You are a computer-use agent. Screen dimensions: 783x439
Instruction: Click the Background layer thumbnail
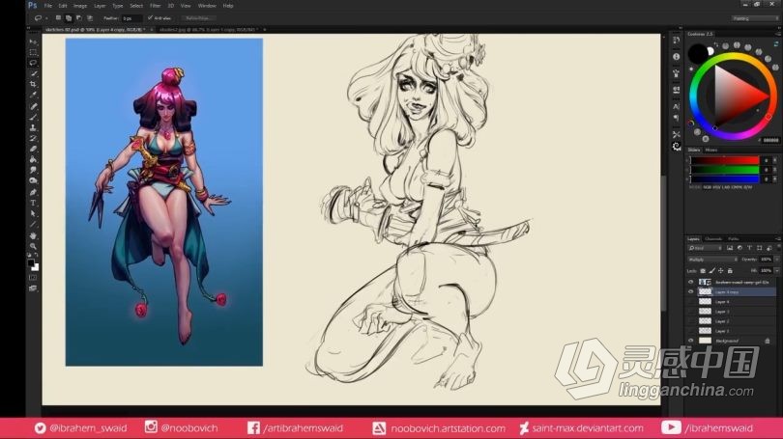click(x=705, y=341)
